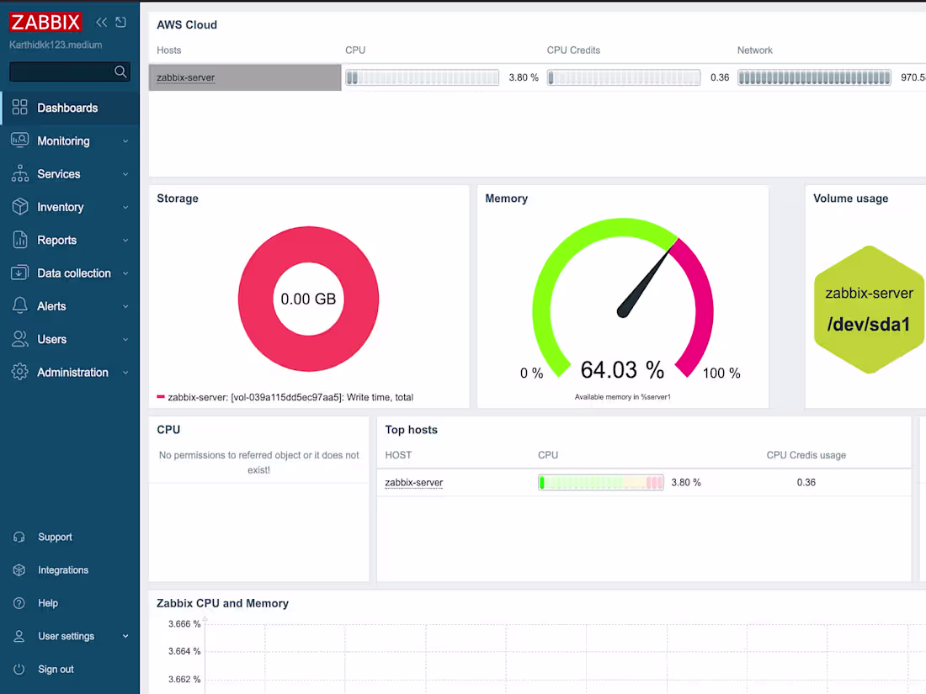Click the Inventory box icon

click(x=19, y=207)
